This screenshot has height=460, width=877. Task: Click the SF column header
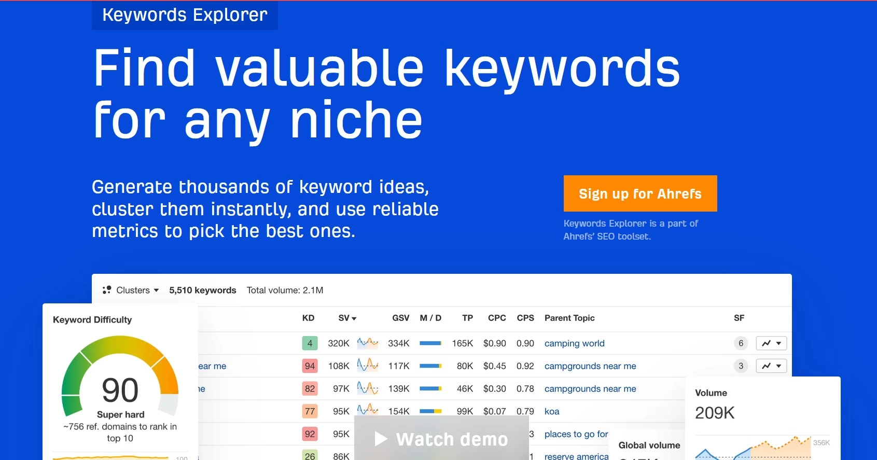tap(739, 318)
